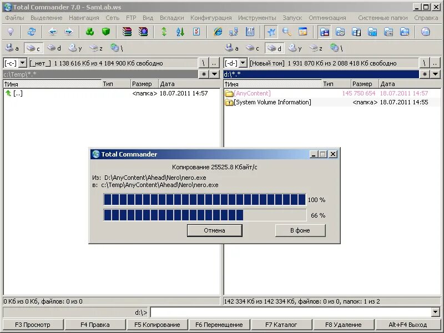Open the Инструменты menu
Viewport: 444px width, 333px height.
257,18
